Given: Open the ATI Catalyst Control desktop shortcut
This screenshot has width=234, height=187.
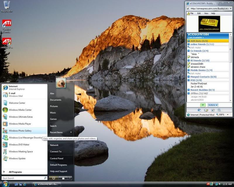Looking at the screenshot, I should tap(7, 26).
